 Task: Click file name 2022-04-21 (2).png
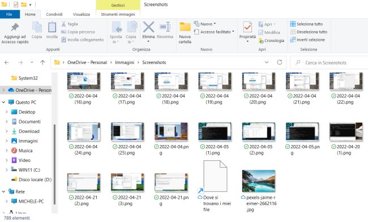pyautogui.click(x=83, y=200)
